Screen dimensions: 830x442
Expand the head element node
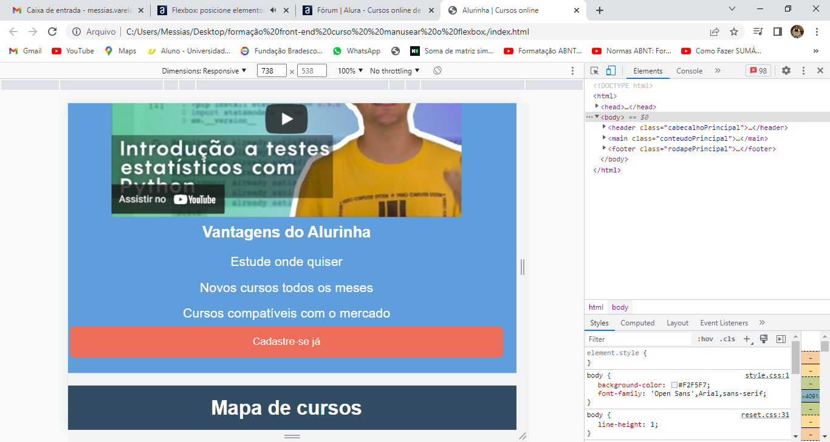pos(597,106)
